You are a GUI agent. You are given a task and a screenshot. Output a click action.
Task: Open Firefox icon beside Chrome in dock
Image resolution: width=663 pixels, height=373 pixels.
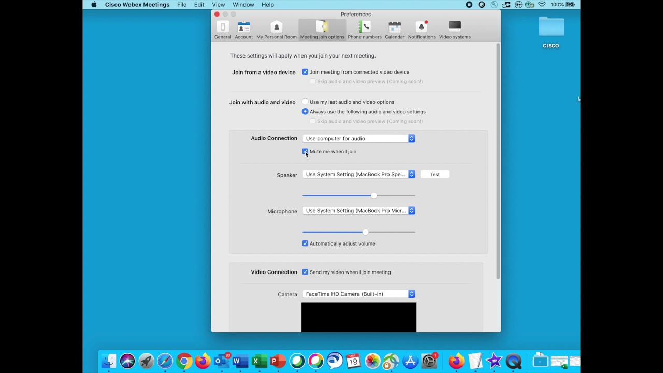pyautogui.click(x=203, y=361)
